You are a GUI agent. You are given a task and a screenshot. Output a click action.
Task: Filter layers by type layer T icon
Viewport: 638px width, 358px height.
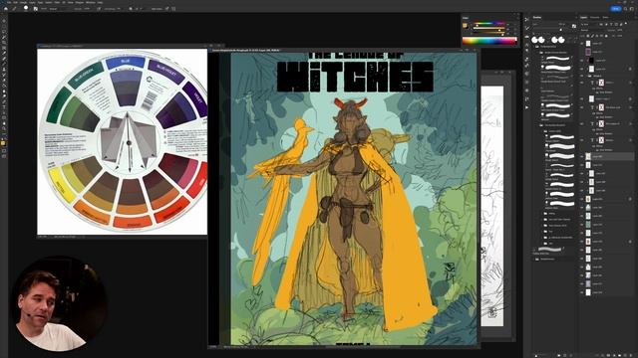click(611, 24)
